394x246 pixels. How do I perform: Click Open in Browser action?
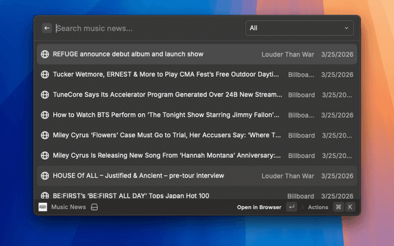[259, 207]
